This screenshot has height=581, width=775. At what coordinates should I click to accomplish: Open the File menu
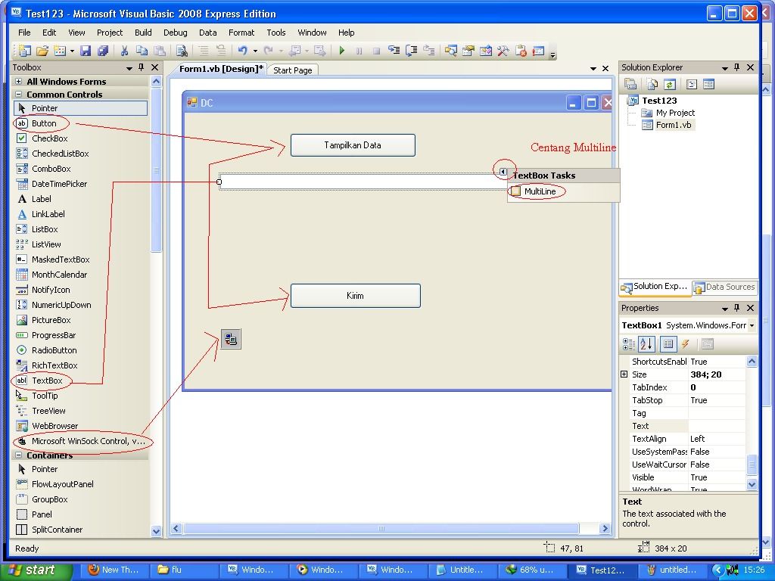click(x=24, y=33)
